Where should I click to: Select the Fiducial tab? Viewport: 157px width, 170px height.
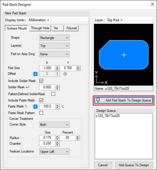[x=72, y=28]
